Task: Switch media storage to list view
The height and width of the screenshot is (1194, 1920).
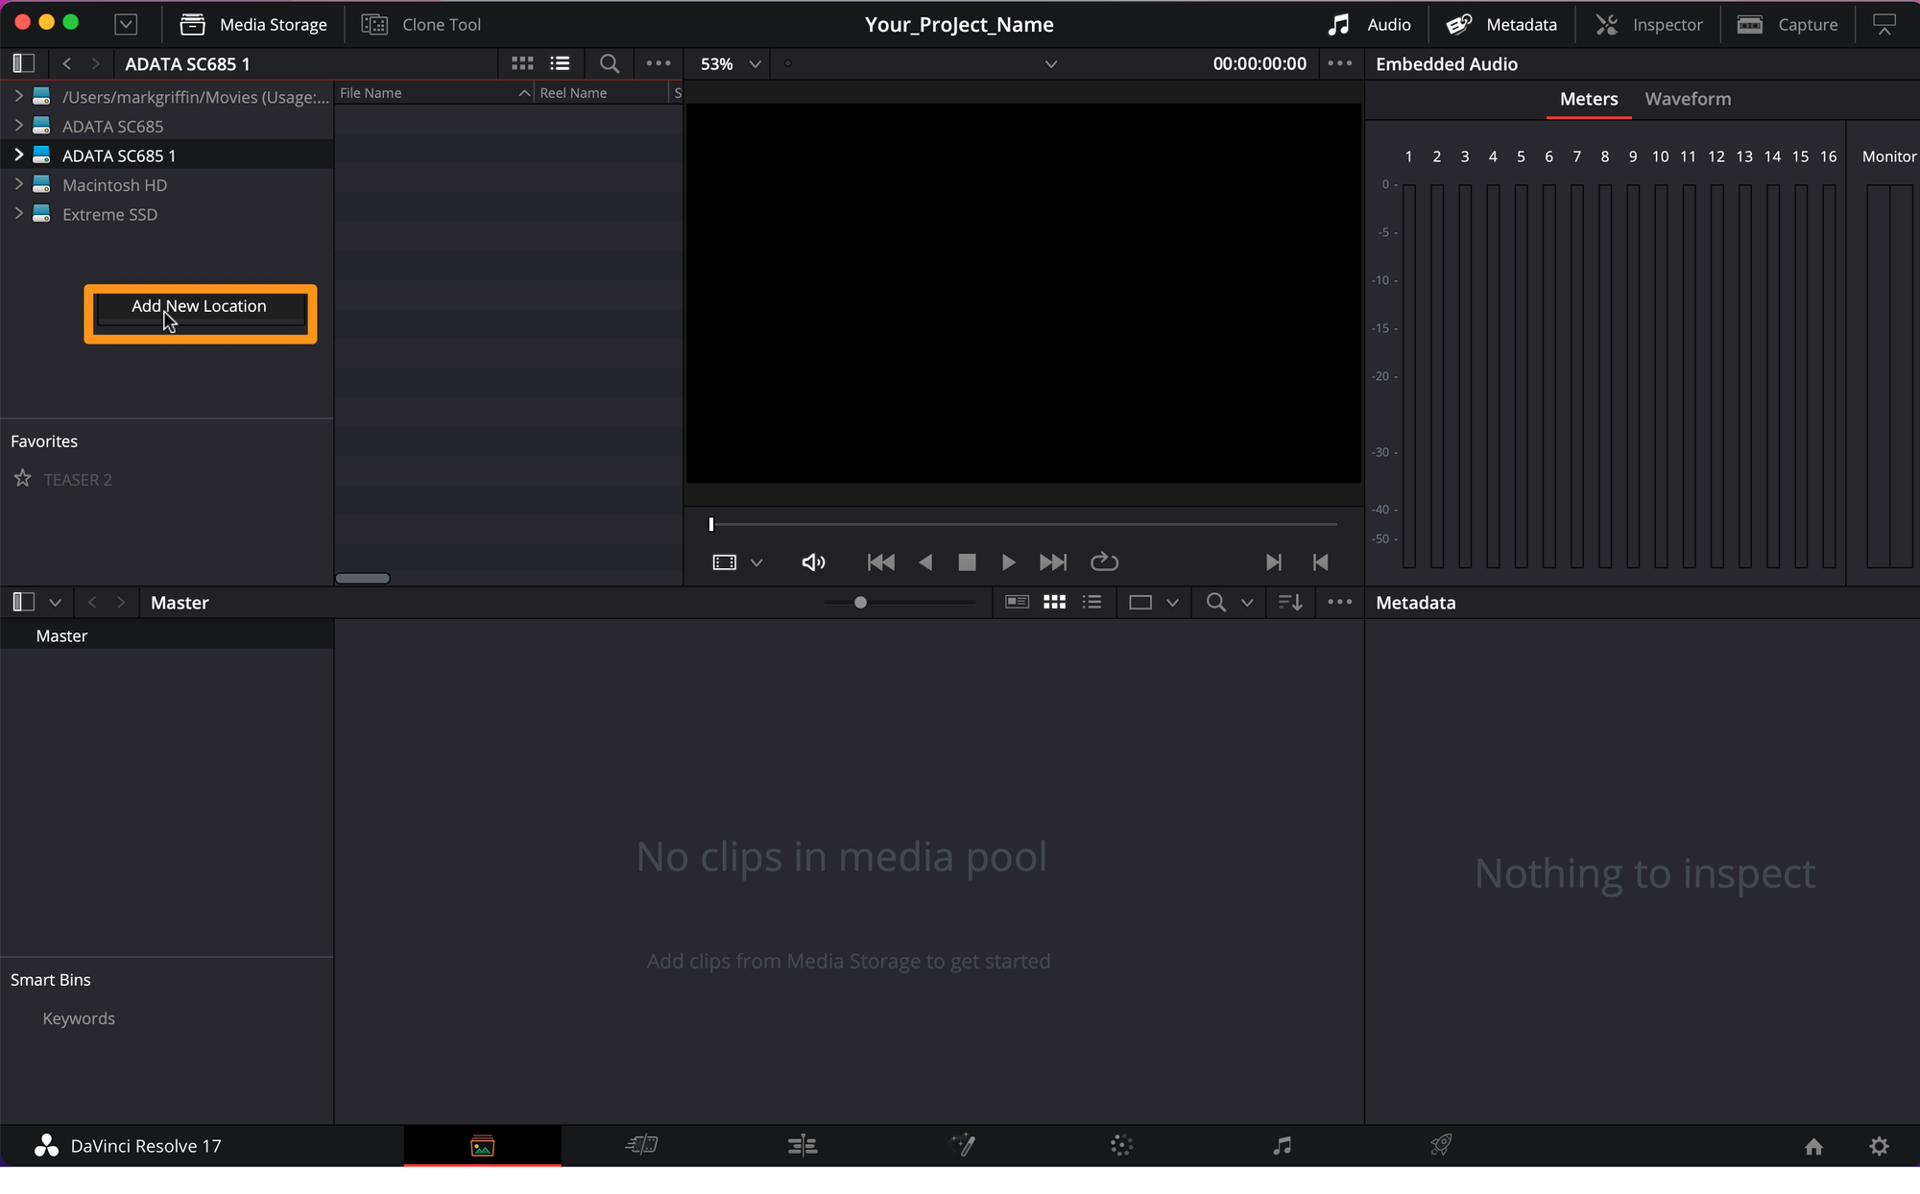Action: pyautogui.click(x=560, y=63)
